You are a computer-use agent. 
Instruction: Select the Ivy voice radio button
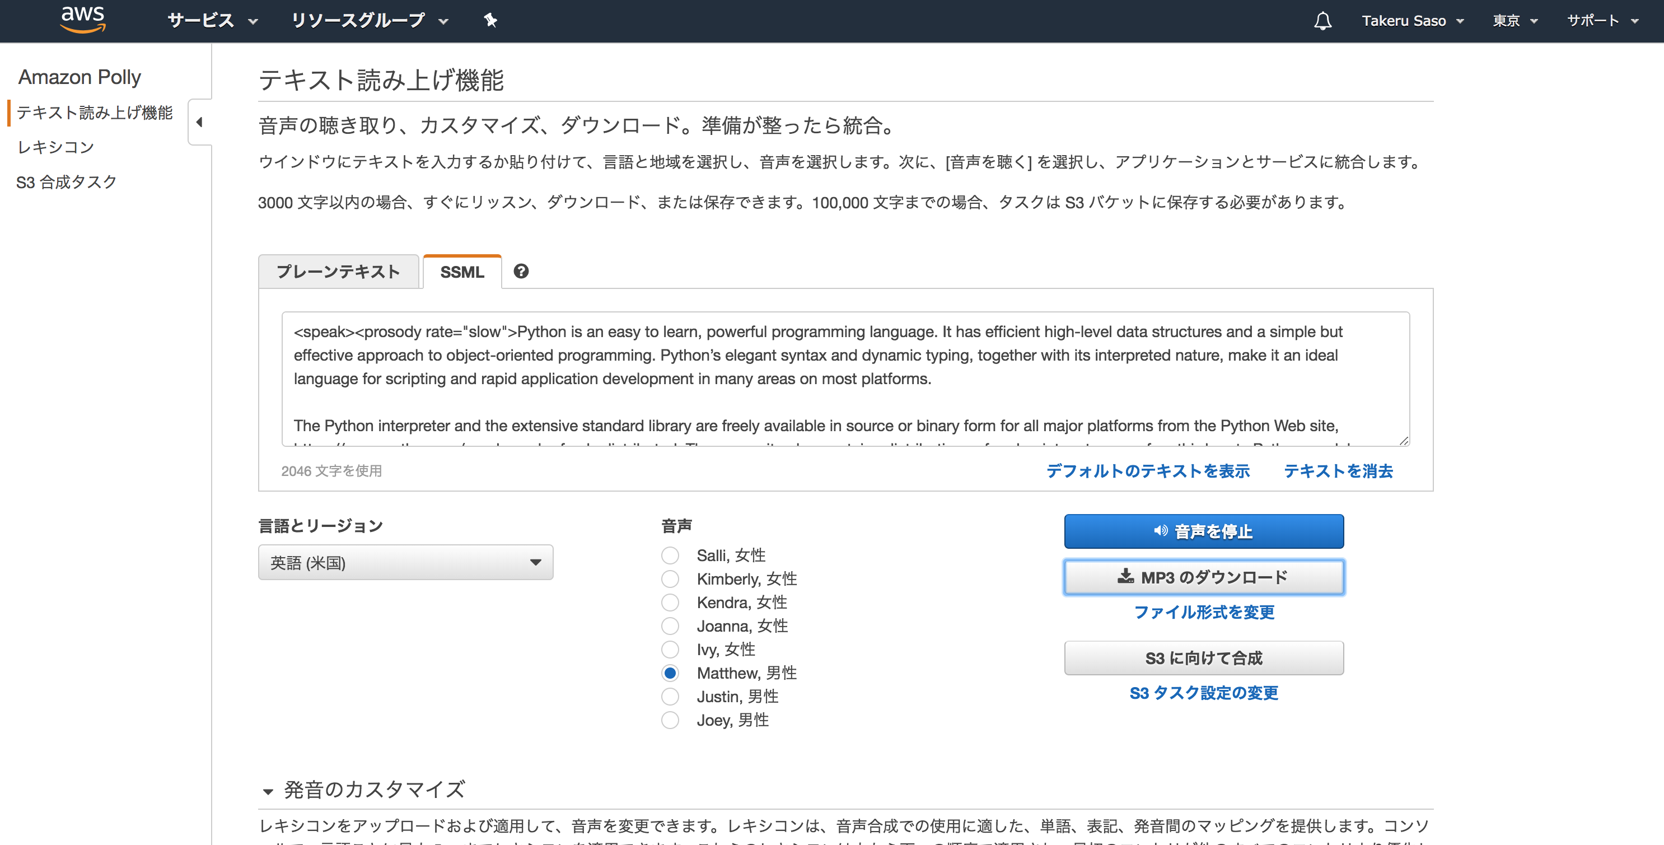(670, 649)
